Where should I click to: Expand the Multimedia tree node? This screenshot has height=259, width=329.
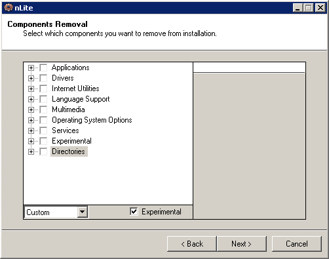31,110
